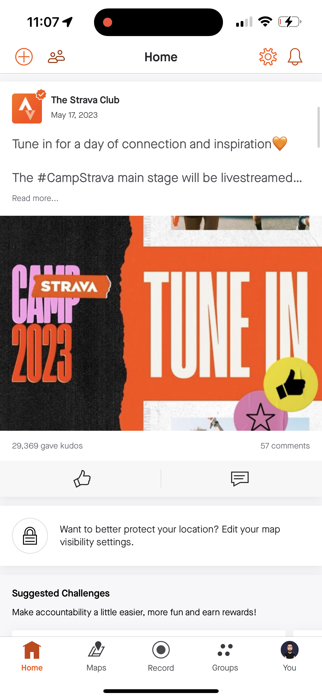Click the feed scrollbar indicator
Image resolution: width=322 pixels, height=699 pixels.
pyautogui.click(x=319, y=127)
